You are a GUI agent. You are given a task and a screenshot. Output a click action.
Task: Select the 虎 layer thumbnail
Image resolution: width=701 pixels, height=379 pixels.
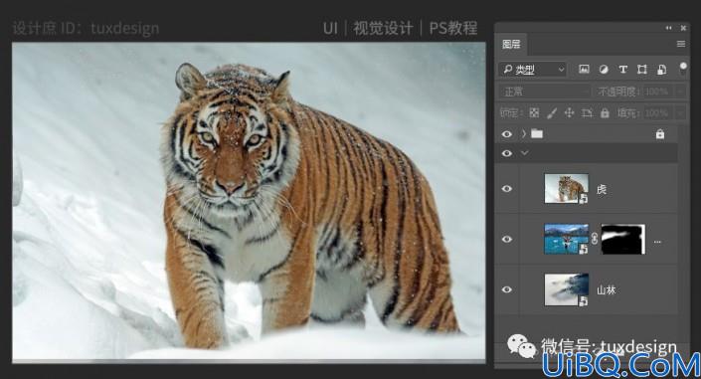(566, 188)
